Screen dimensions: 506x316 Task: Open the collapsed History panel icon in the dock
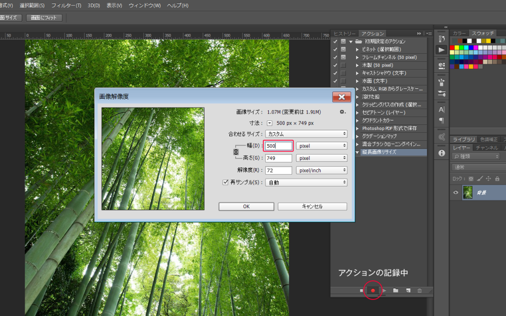pyautogui.click(x=441, y=39)
